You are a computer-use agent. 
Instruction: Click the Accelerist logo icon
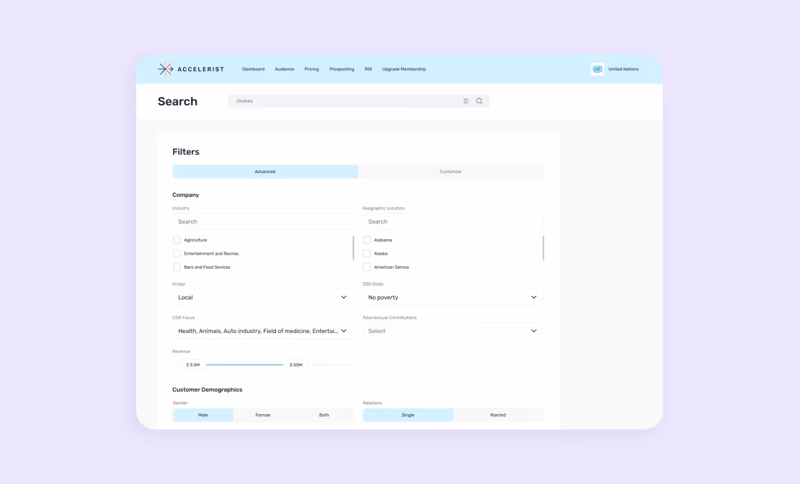(x=166, y=69)
